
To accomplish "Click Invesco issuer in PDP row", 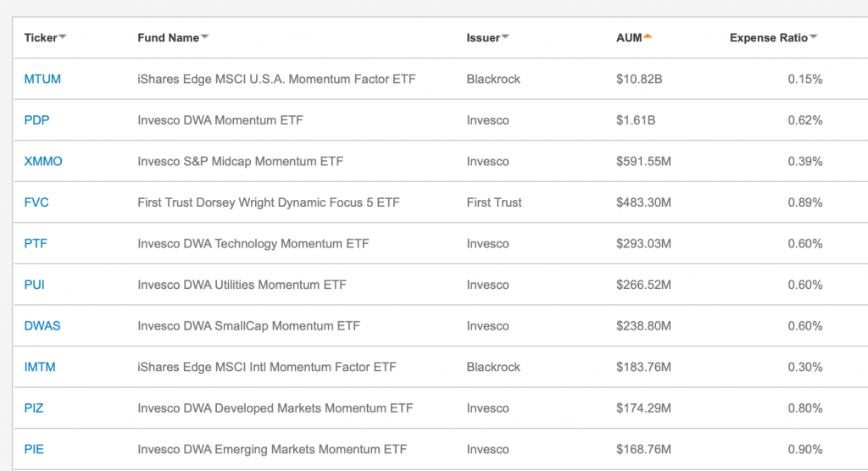I will click(x=487, y=120).
